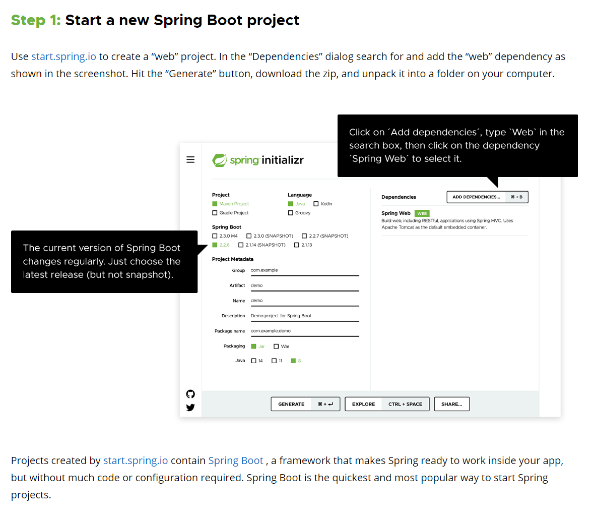Click the Spring Initializr logo

257,159
